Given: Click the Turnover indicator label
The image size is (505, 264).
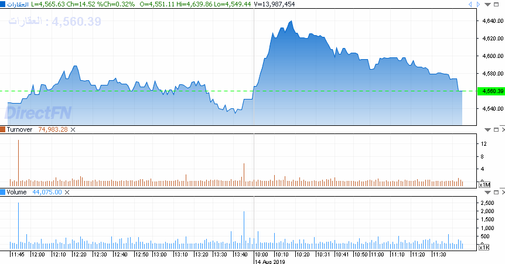Looking at the screenshot, I should pyautogui.click(x=19, y=129).
